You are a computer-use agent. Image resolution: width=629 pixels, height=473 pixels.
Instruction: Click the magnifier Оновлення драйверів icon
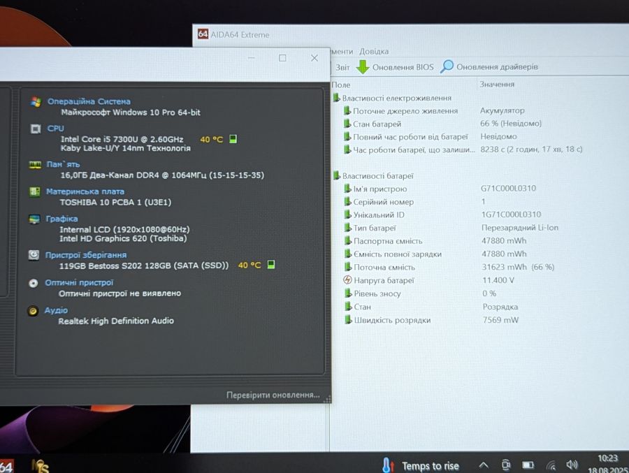pyautogui.click(x=447, y=66)
